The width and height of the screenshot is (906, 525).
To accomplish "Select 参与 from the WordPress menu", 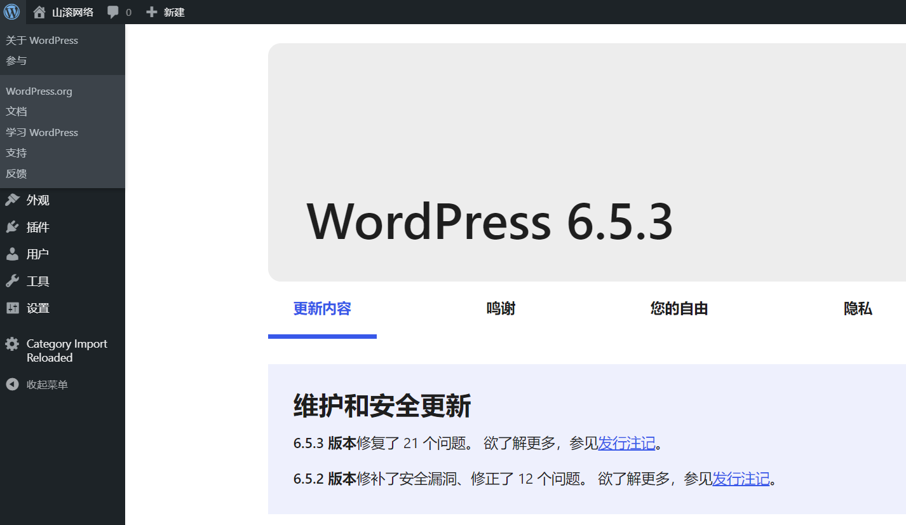I will tap(17, 61).
